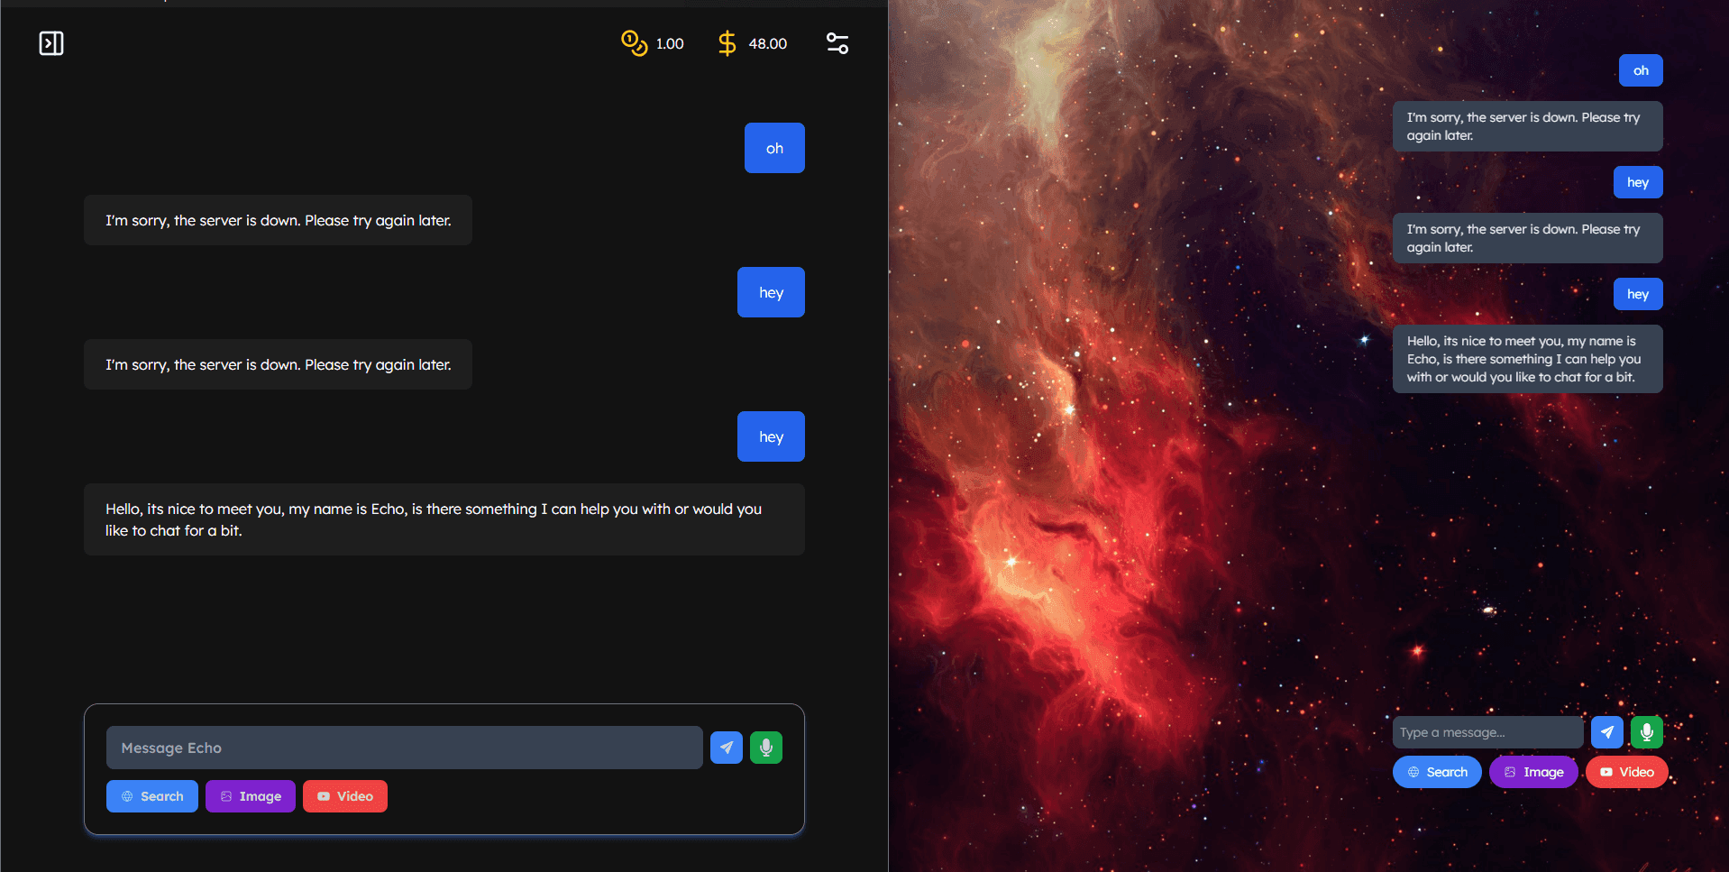Click the yellow coin balance icon
Screen dimensions: 1729x872
coord(634,42)
